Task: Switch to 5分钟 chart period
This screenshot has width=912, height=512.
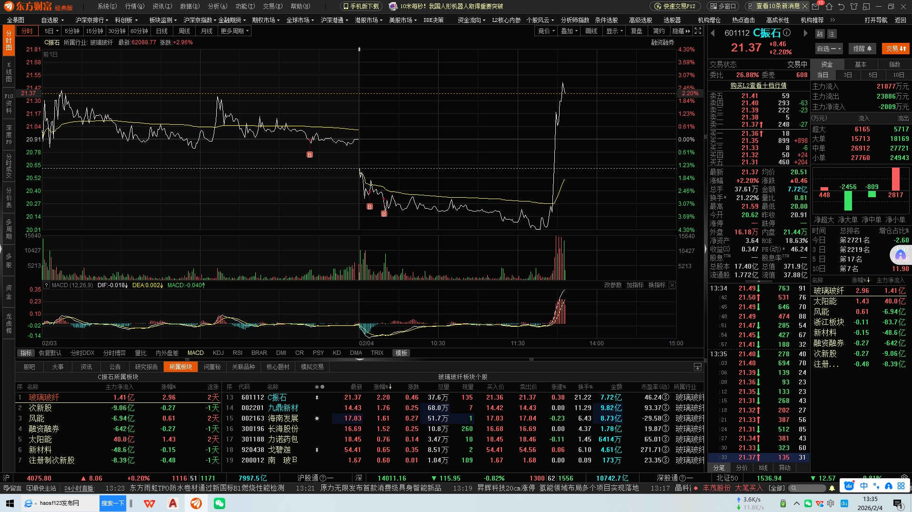Action: coord(72,31)
